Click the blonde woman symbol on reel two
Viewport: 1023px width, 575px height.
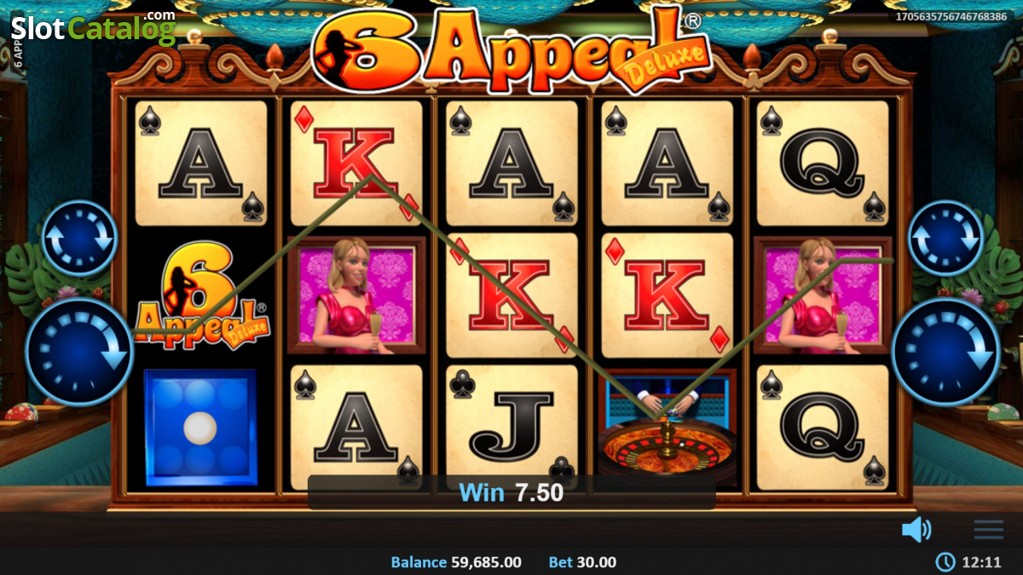[x=356, y=295]
